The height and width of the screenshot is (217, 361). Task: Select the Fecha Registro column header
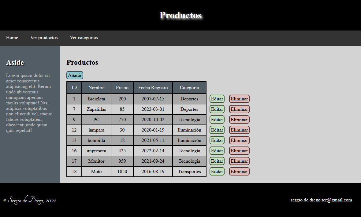153,88
